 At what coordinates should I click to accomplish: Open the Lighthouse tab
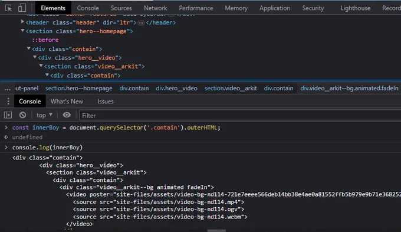[x=355, y=8]
